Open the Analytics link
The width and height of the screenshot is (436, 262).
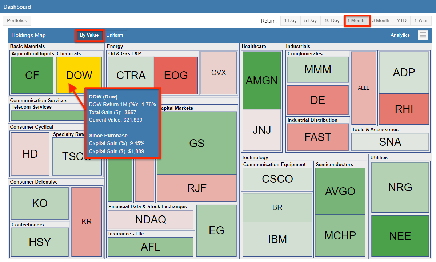tap(400, 35)
